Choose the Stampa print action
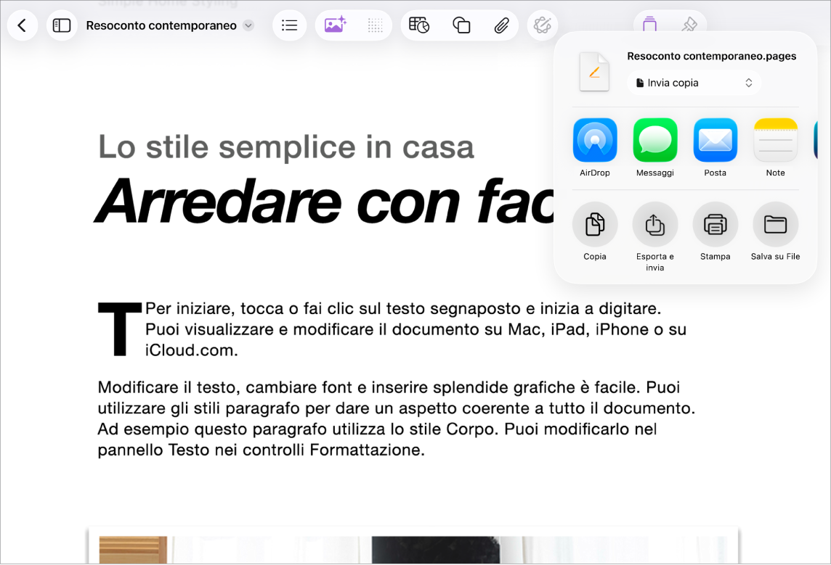 715,224
